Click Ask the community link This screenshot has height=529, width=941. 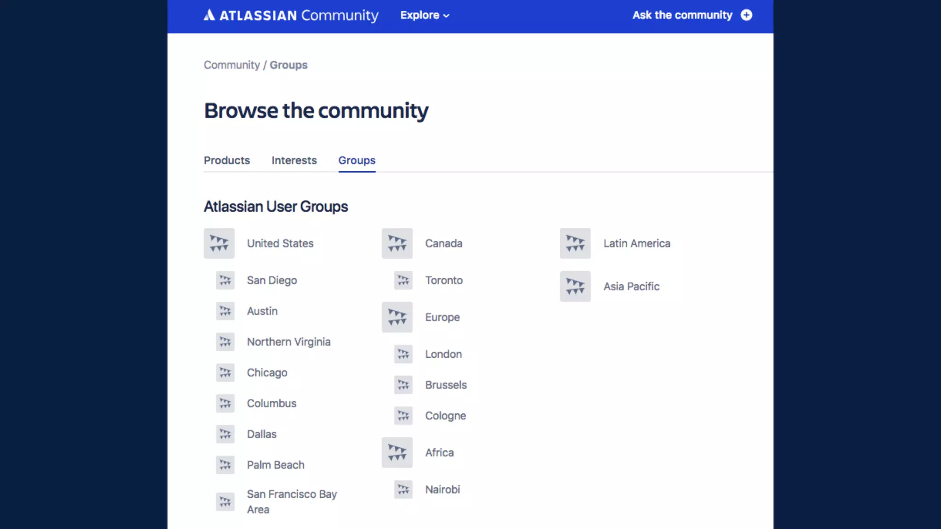point(682,15)
